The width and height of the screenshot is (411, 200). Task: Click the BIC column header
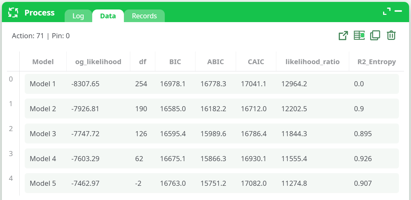[175, 62]
